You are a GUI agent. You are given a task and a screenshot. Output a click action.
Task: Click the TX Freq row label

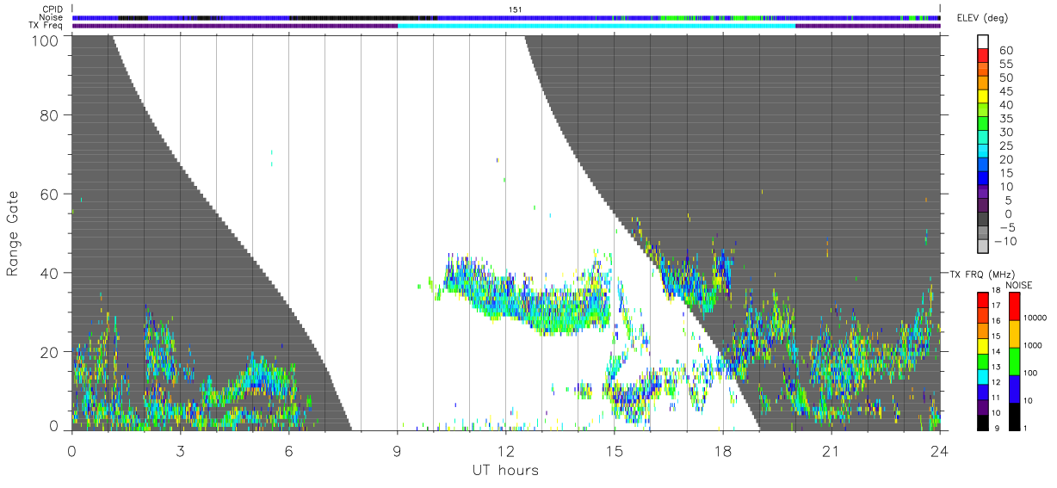pos(46,26)
